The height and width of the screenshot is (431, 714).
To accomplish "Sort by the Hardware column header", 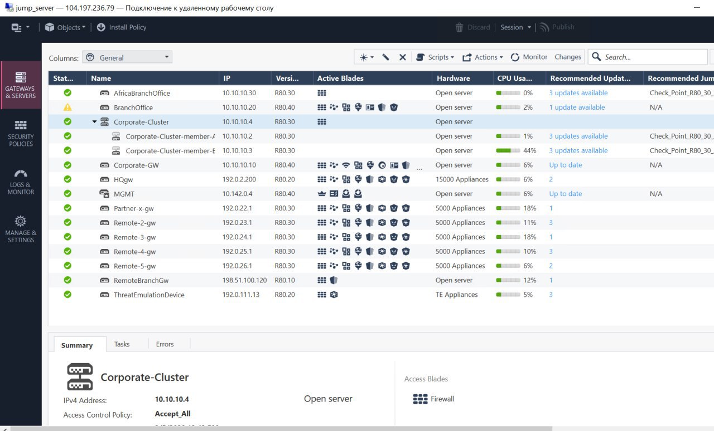I will point(462,79).
